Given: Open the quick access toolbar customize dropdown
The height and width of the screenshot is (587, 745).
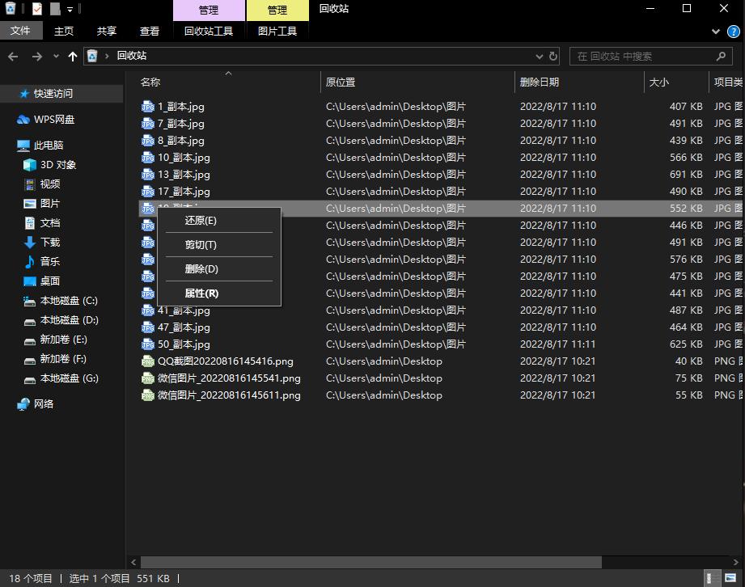Looking at the screenshot, I should [x=70, y=9].
